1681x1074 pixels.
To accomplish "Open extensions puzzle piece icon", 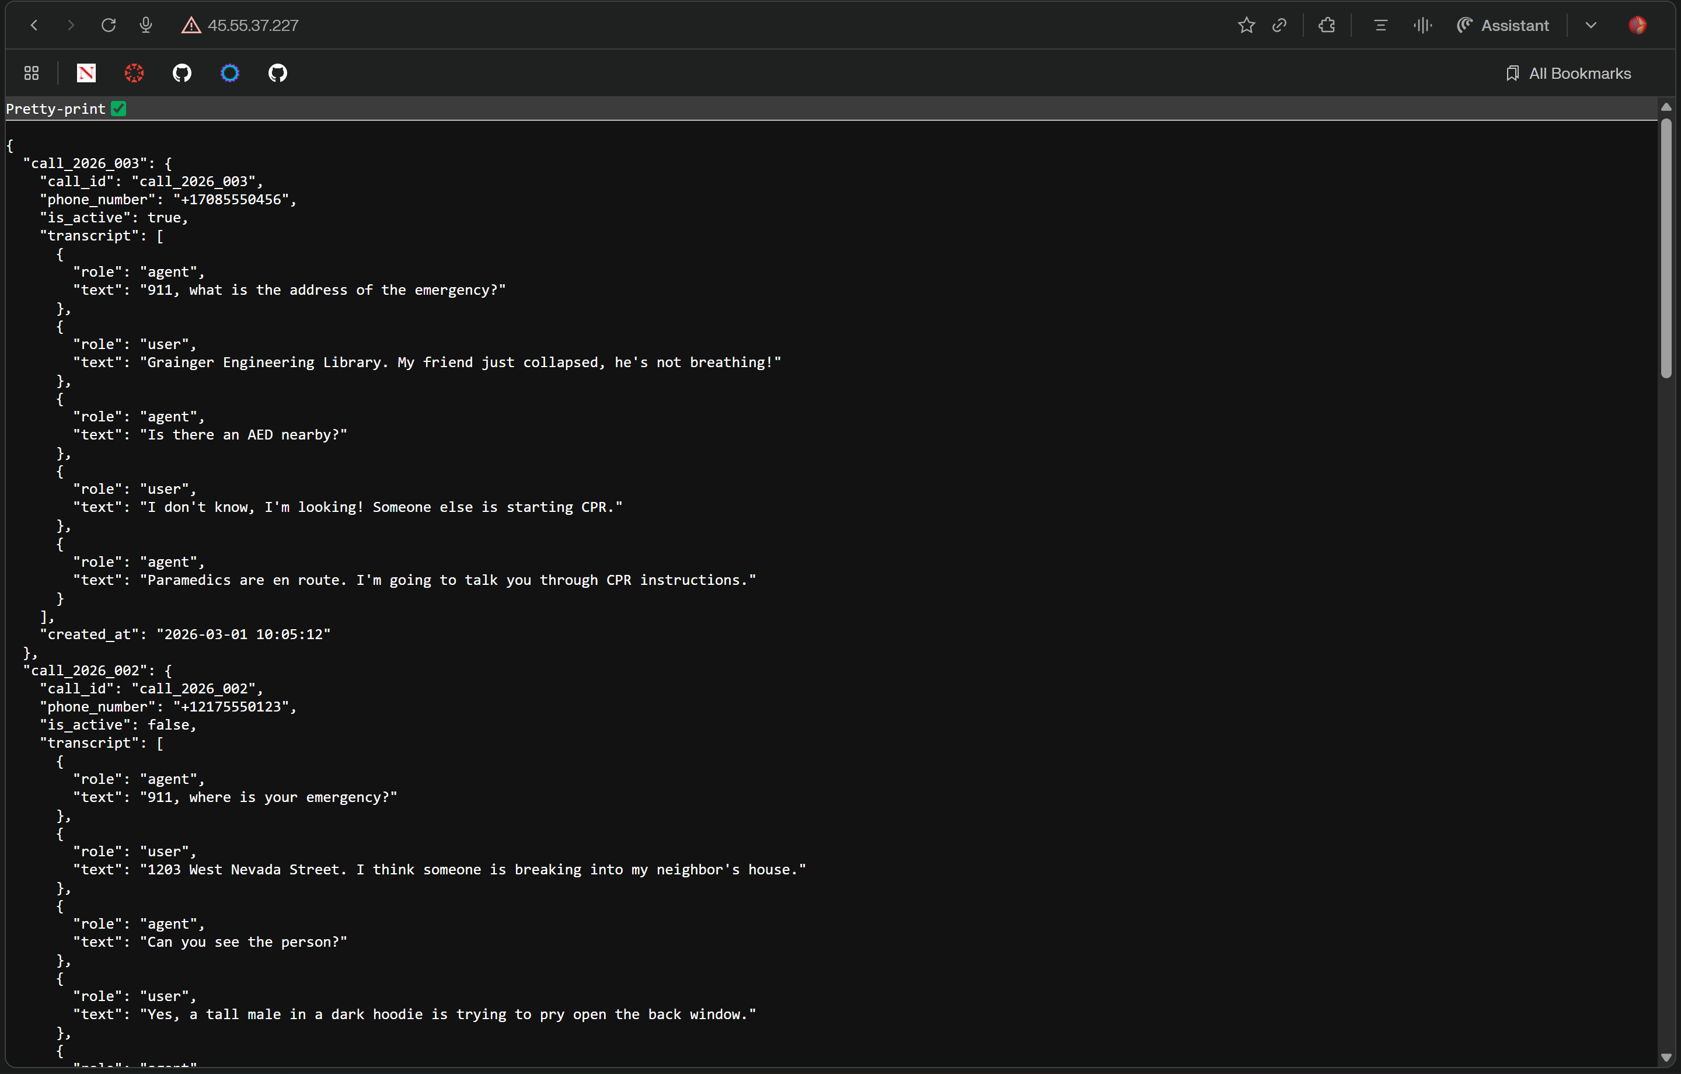I will point(1326,26).
